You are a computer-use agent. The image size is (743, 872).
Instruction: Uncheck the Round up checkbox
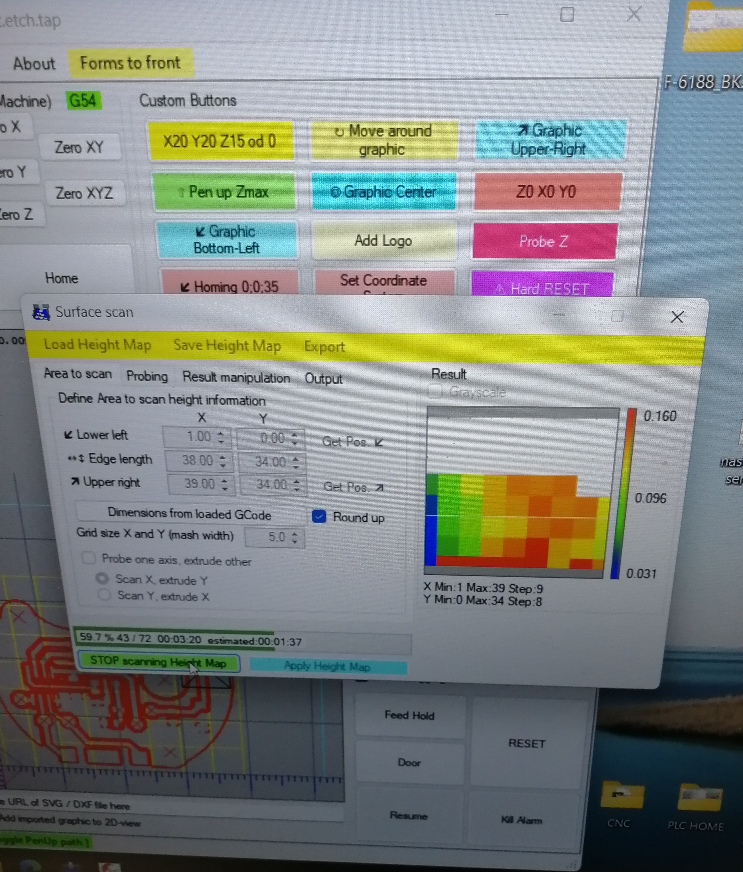tap(319, 516)
